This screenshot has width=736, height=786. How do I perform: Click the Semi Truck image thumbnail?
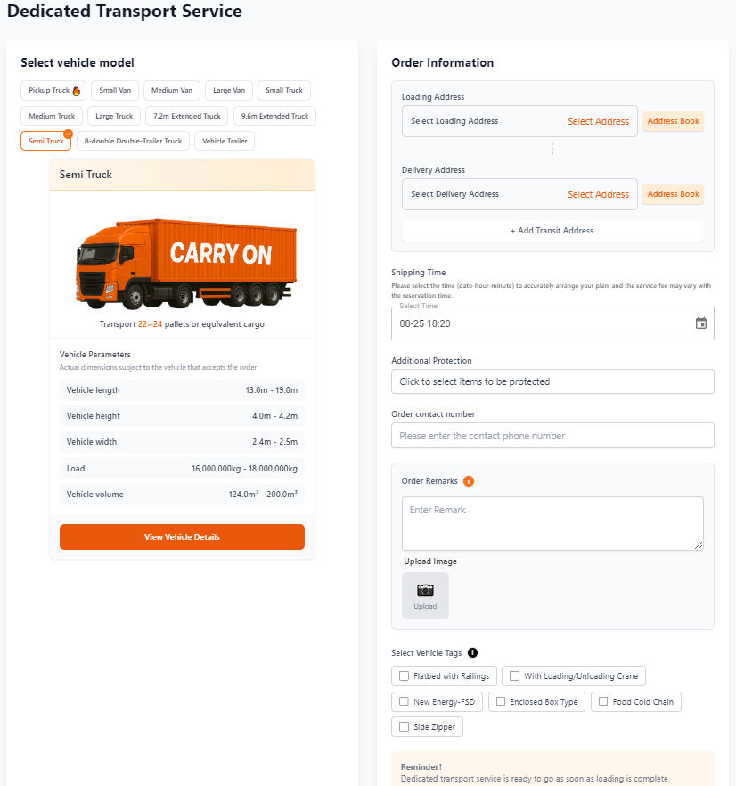182,261
